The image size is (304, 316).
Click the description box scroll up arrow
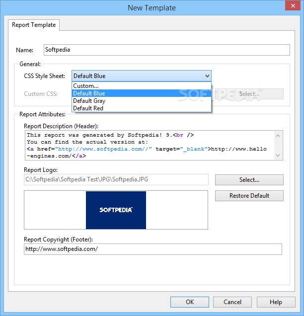(x=278, y=136)
